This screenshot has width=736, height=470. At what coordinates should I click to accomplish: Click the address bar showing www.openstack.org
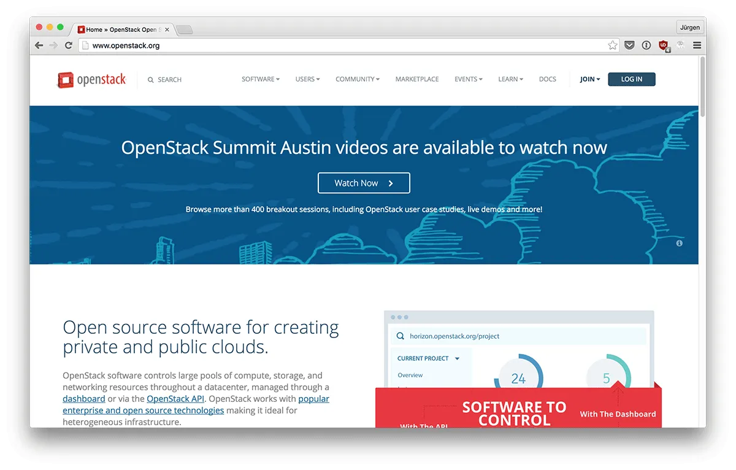pyautogui.click(x=348, y=45)
